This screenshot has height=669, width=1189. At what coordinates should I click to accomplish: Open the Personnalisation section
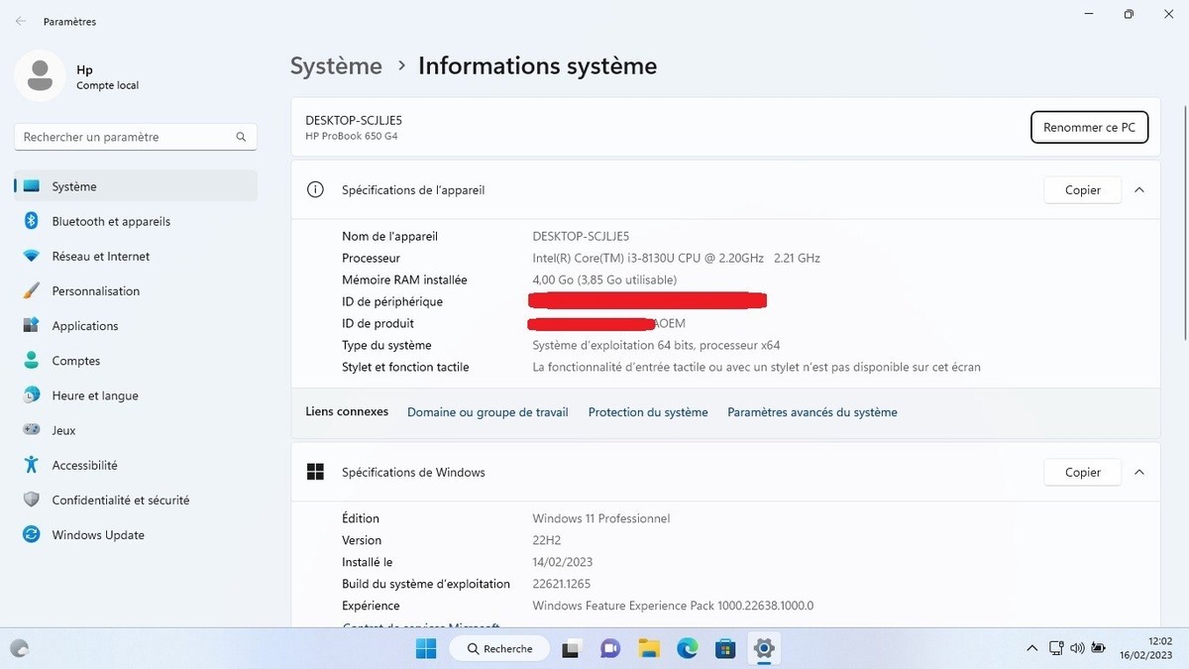(136, 290)
